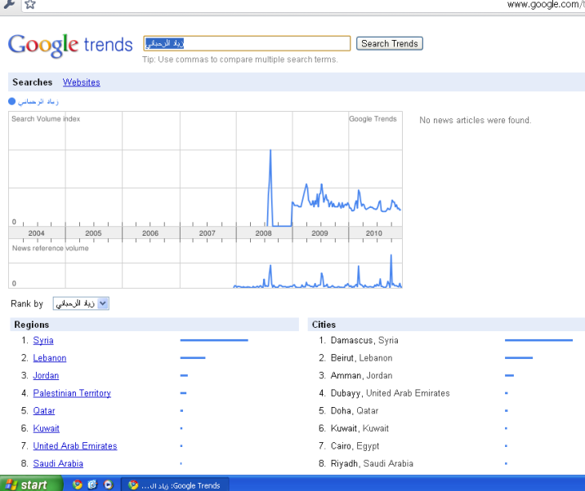Launch Chrome from quick launch bar

coord(77,484)
